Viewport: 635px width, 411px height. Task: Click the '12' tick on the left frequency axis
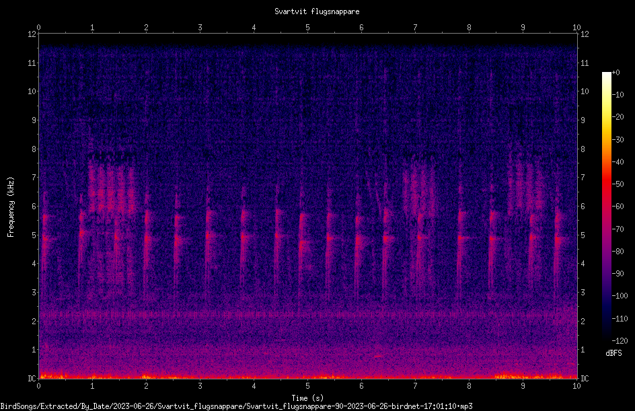(x=32, y=34)
